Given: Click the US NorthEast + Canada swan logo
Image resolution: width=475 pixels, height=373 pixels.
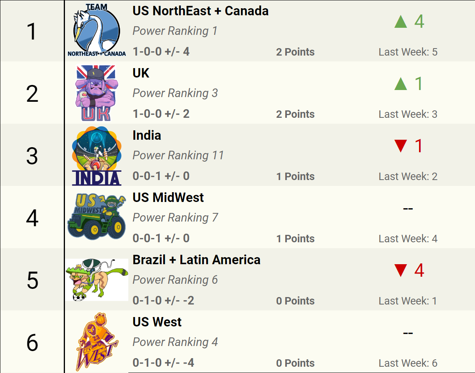Looking at the screenshot, I should coord(97,31).
